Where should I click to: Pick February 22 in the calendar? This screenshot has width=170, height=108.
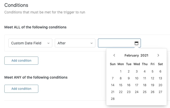click(x=121, y=92)
